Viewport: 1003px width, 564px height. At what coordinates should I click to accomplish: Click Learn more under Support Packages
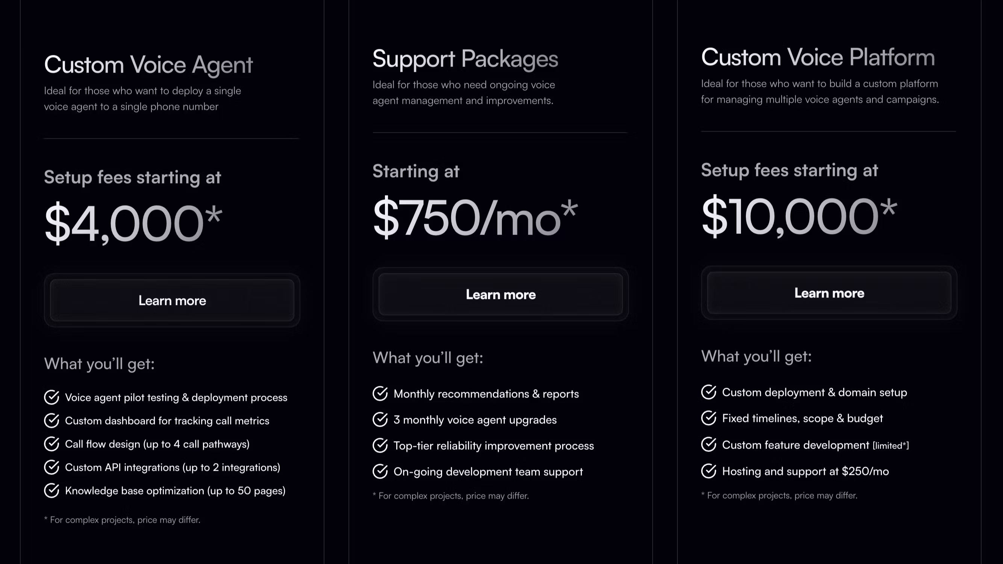500,294
